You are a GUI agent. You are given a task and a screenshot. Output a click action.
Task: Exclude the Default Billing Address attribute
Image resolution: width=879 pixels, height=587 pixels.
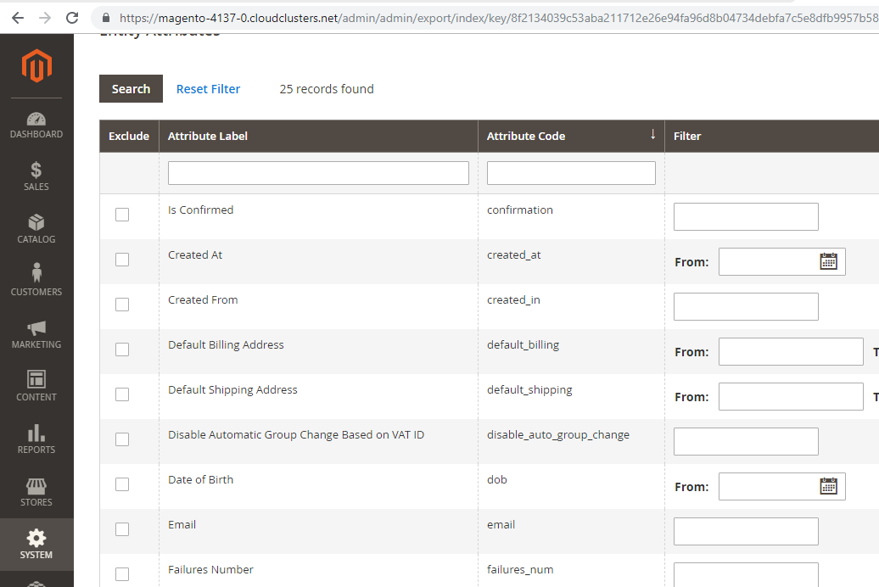click(122, 349)
